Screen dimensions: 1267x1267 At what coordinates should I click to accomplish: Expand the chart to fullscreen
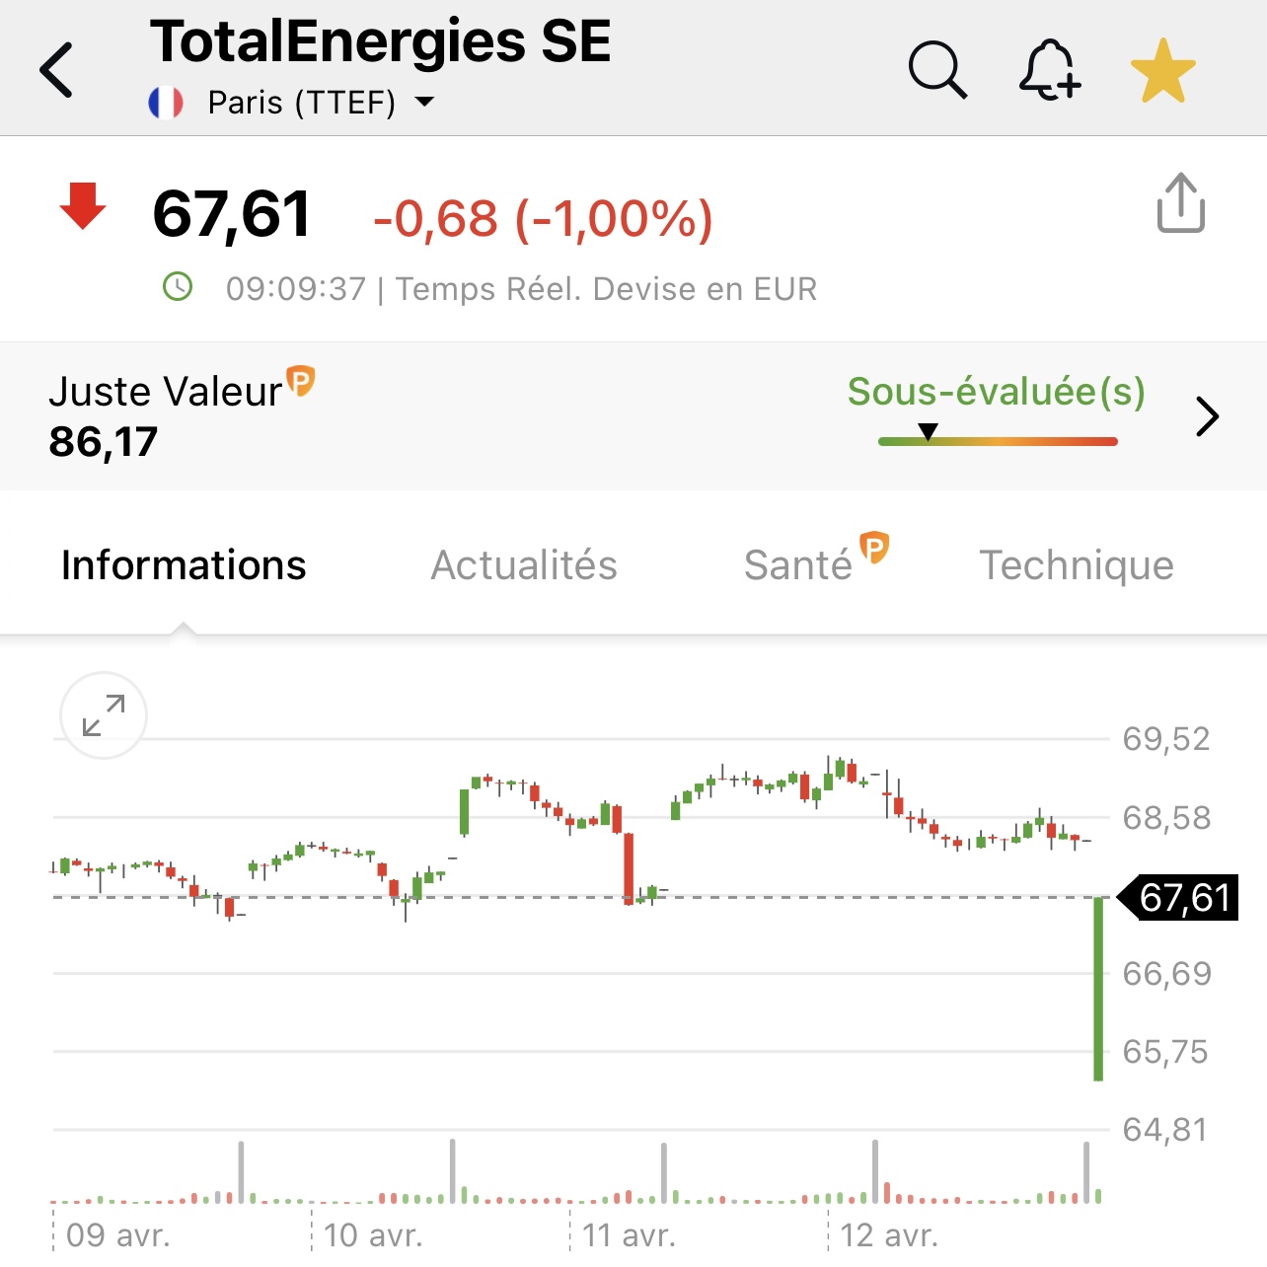pos(104,715)
